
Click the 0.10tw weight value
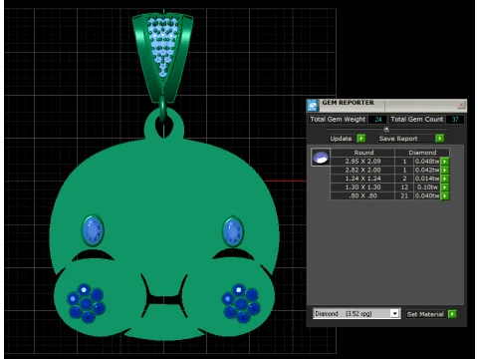(427, 187)
